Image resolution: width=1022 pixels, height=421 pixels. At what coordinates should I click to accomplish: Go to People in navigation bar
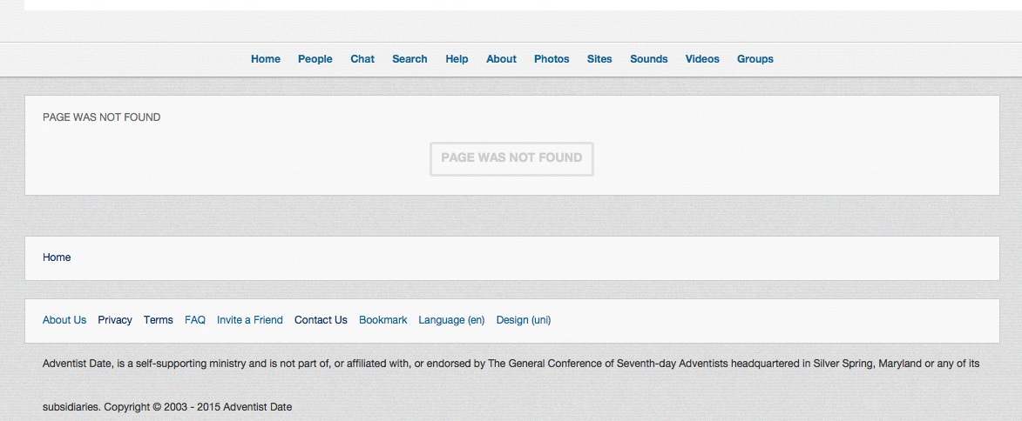pyautogui.click(x=315, y=59)
